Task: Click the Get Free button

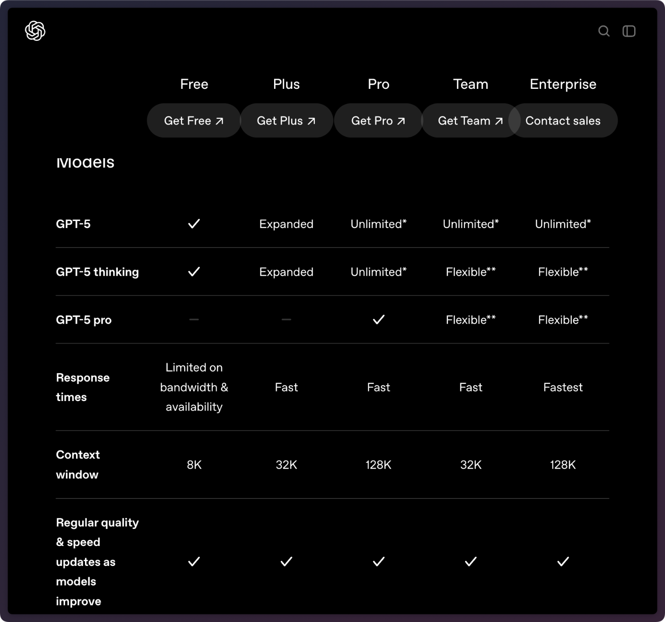Action: (194, 121)
